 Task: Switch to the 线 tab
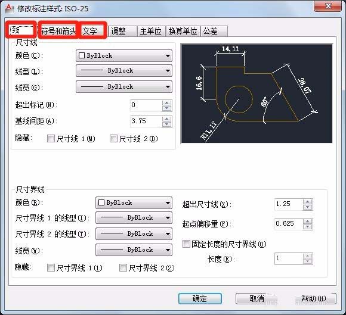click(21, 30)
